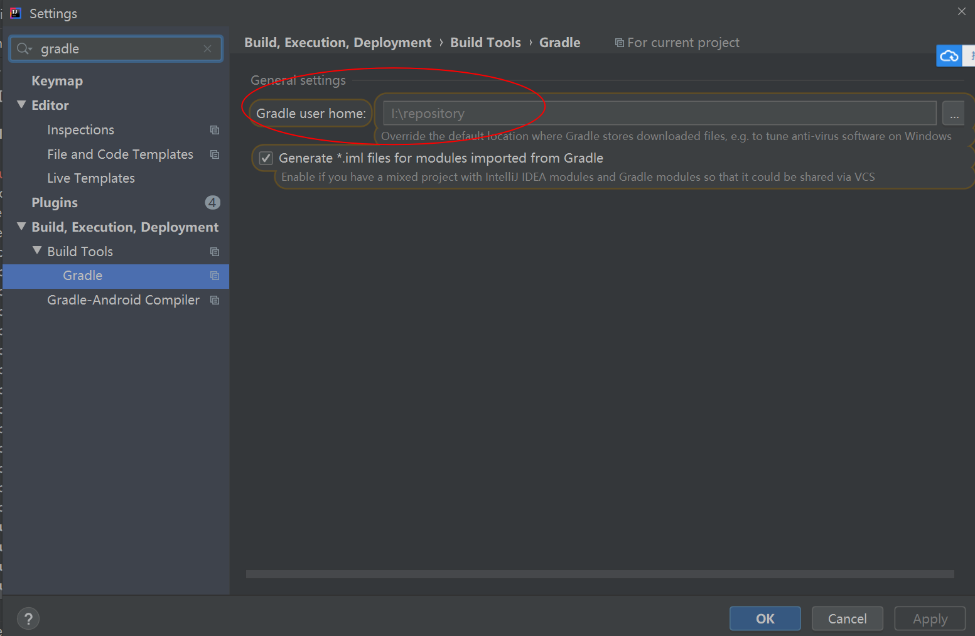Open File and Code Templates settings
Image resolution: width=975 pixels, height=636 pixels.
120,154
